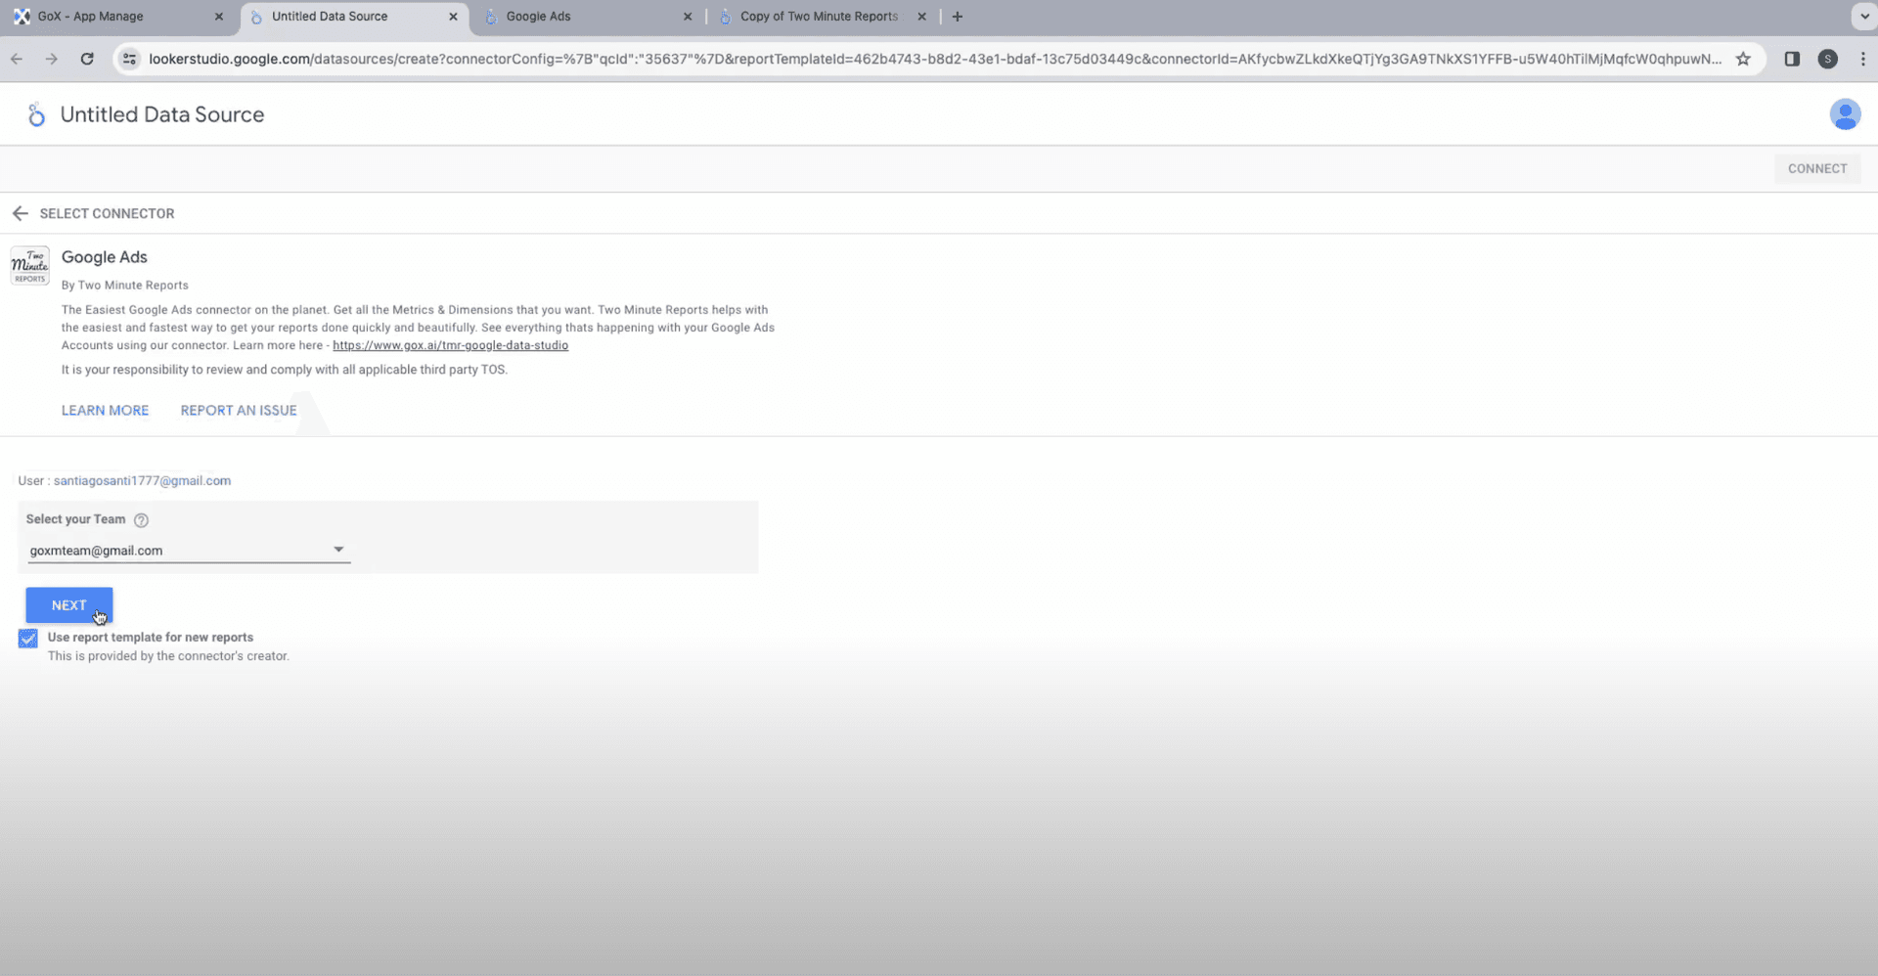Click the santiagosanti1777@gmail.com user email

[142, 481]
